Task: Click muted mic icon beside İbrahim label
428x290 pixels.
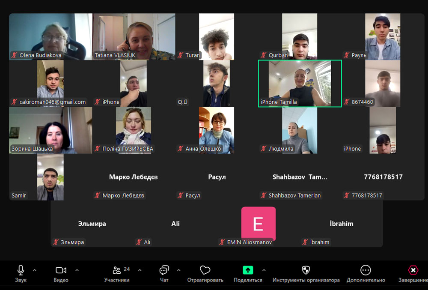Action: [x=305, y=242]
